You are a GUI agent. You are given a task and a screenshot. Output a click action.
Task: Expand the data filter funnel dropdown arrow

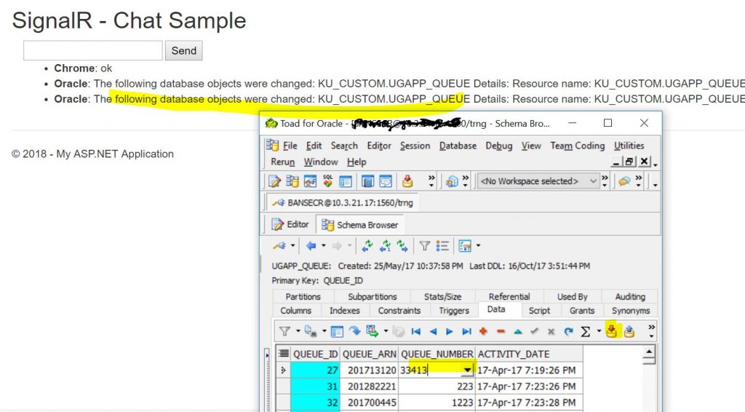coord(298,331)
